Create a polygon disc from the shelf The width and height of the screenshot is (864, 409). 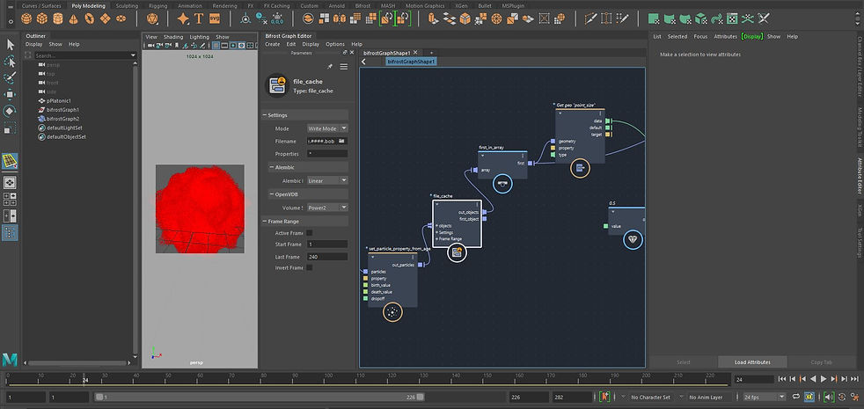121,18
